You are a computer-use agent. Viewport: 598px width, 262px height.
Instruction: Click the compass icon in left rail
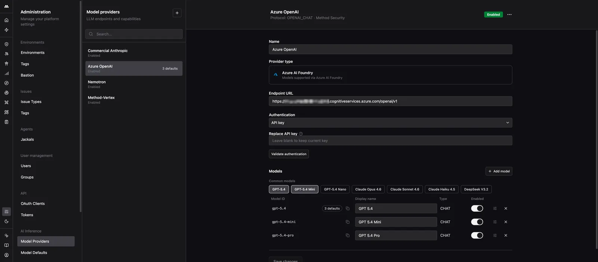click(x=6, y=83)
